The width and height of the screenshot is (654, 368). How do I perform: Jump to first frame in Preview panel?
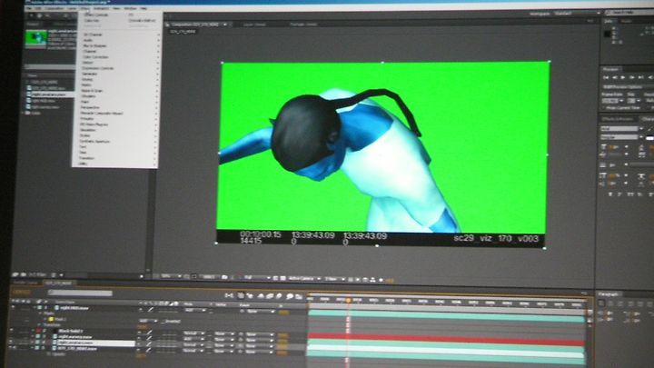tap(606, 77)
